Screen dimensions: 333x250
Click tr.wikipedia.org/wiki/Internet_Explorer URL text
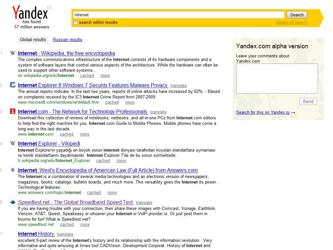[54, 161]
